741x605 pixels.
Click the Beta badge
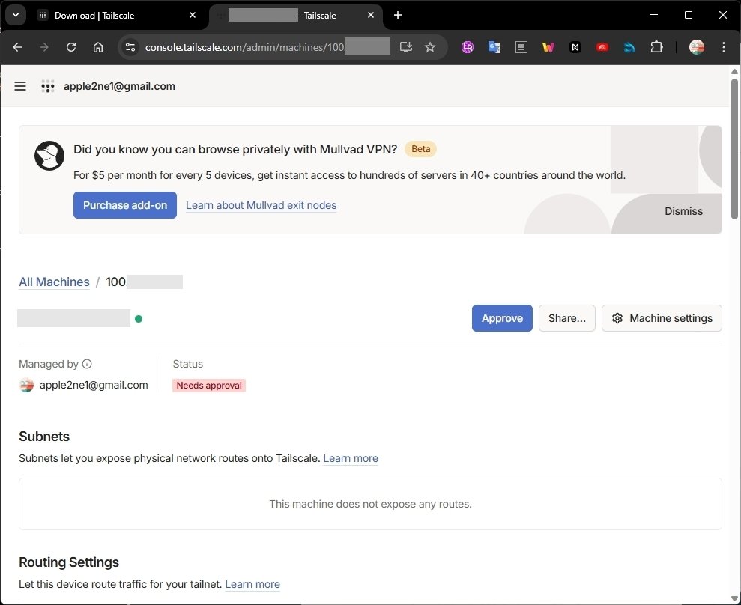click(420, 149)
